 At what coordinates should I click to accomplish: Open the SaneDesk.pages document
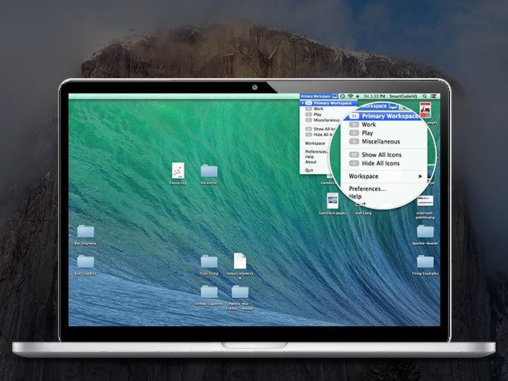331,199
